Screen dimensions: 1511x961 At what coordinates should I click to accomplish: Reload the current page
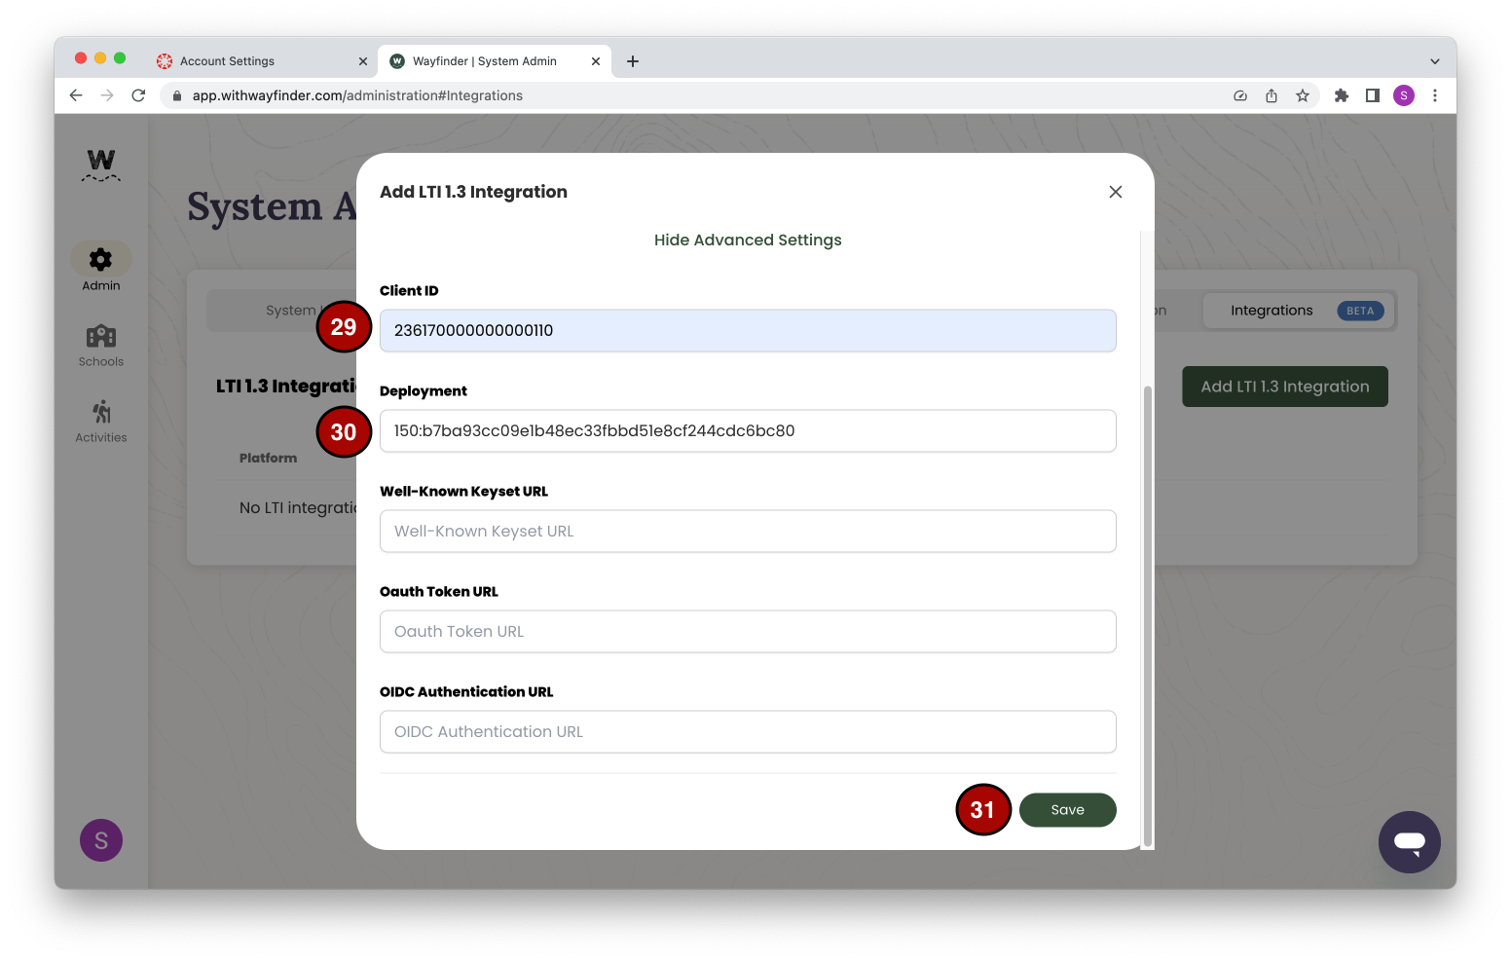138,95
